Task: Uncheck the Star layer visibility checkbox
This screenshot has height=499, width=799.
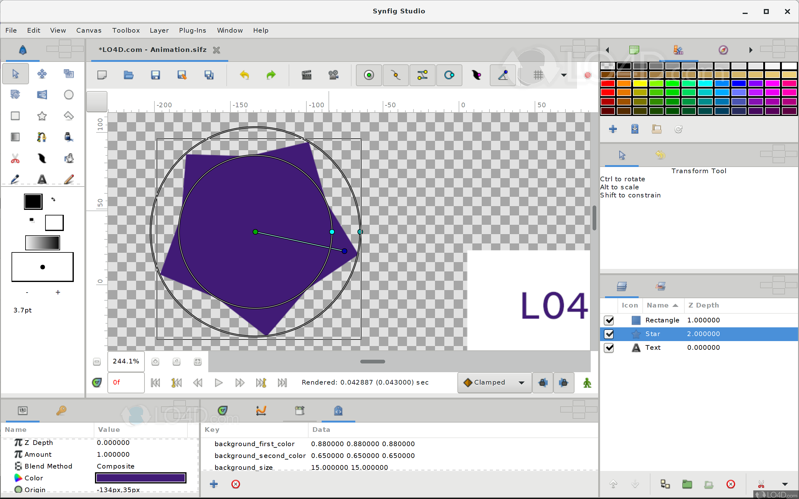Action: (609, 334)
